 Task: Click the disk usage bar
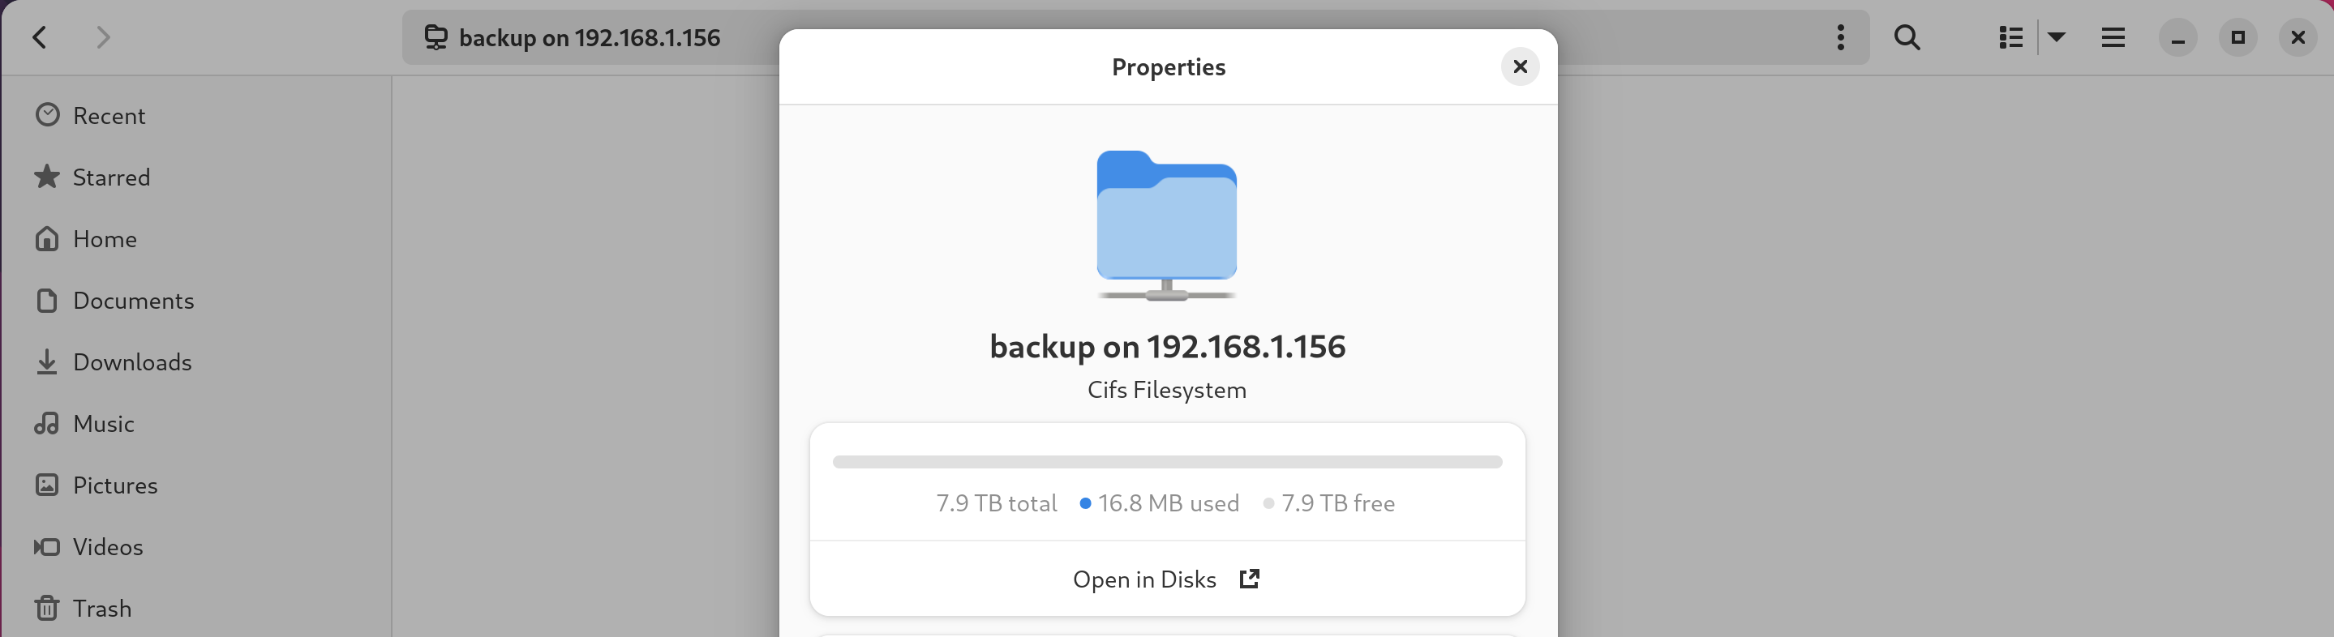coord(1166,463)
